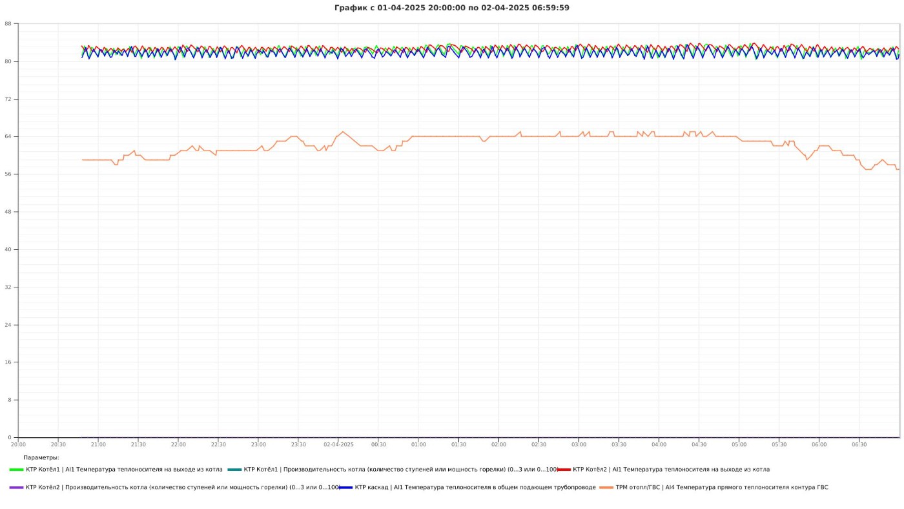Viewport: 904px width, 509px height.
Task: Click the red Котёл2 temperature legend swatch
Action: [x=564, y=470]
